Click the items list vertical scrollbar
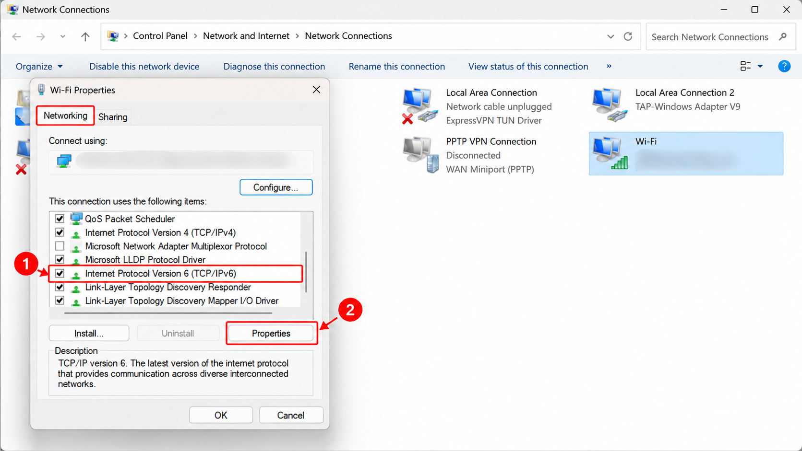Screen dimensions: 802x451 tap(306, 272)
